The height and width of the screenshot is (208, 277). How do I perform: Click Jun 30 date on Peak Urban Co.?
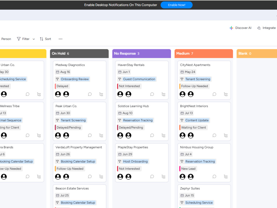tap(63, 113)
